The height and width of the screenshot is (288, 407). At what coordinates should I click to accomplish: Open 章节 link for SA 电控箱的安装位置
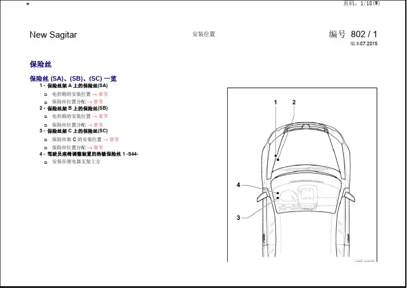(x=102, y=93)
